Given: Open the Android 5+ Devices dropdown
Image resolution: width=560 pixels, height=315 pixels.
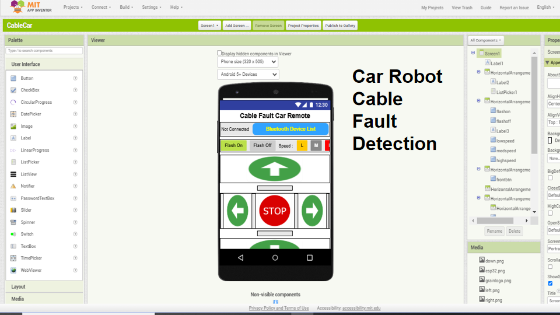Looking at the screenshot, I should (248, 74).
